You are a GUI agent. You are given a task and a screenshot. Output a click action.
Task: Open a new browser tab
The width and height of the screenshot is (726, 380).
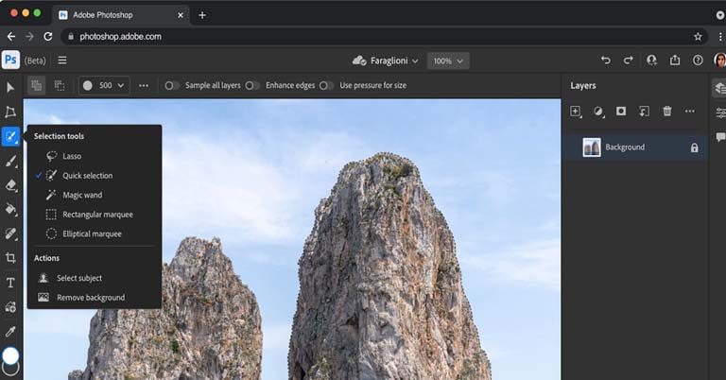point(202,15)
